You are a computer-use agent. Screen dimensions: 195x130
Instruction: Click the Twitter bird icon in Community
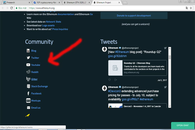coord(28,58)
